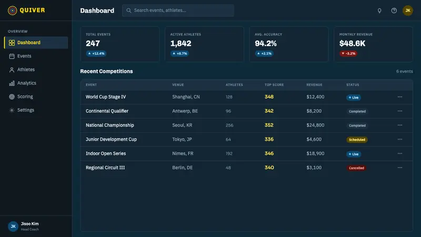Click the QUIVER brand name
Screen dimensions: 421x237
click(32, 10)
